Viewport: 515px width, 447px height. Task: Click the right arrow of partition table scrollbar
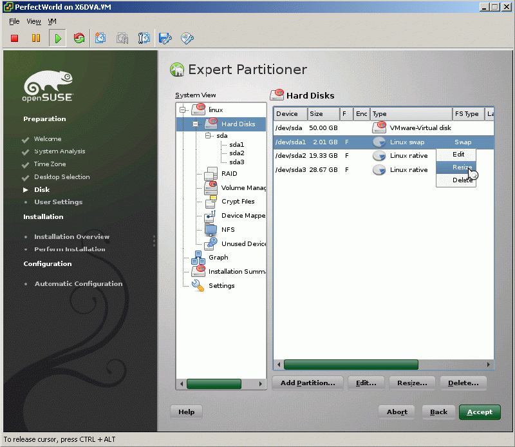[489, 365]
